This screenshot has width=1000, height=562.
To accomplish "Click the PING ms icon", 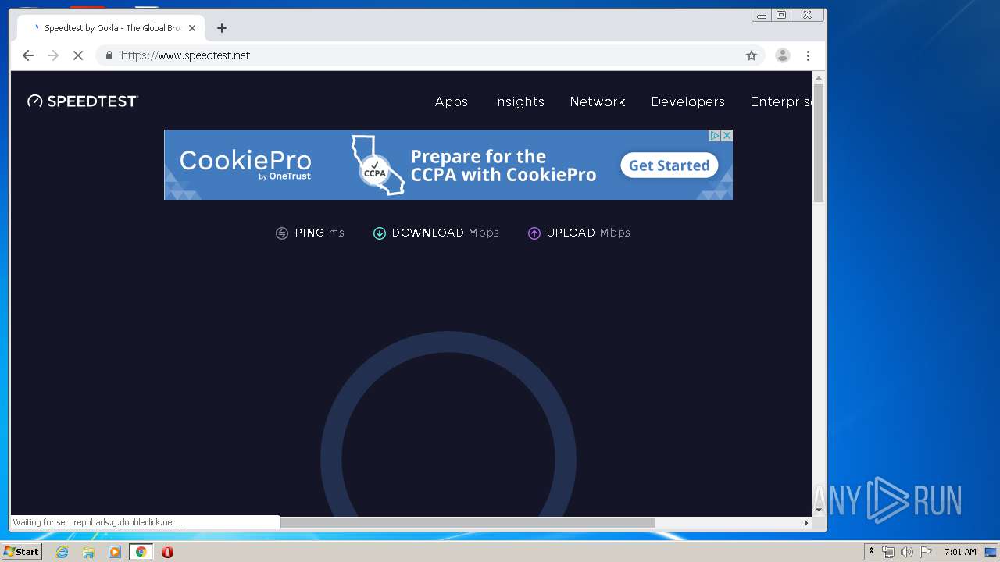I will (282, 233).
